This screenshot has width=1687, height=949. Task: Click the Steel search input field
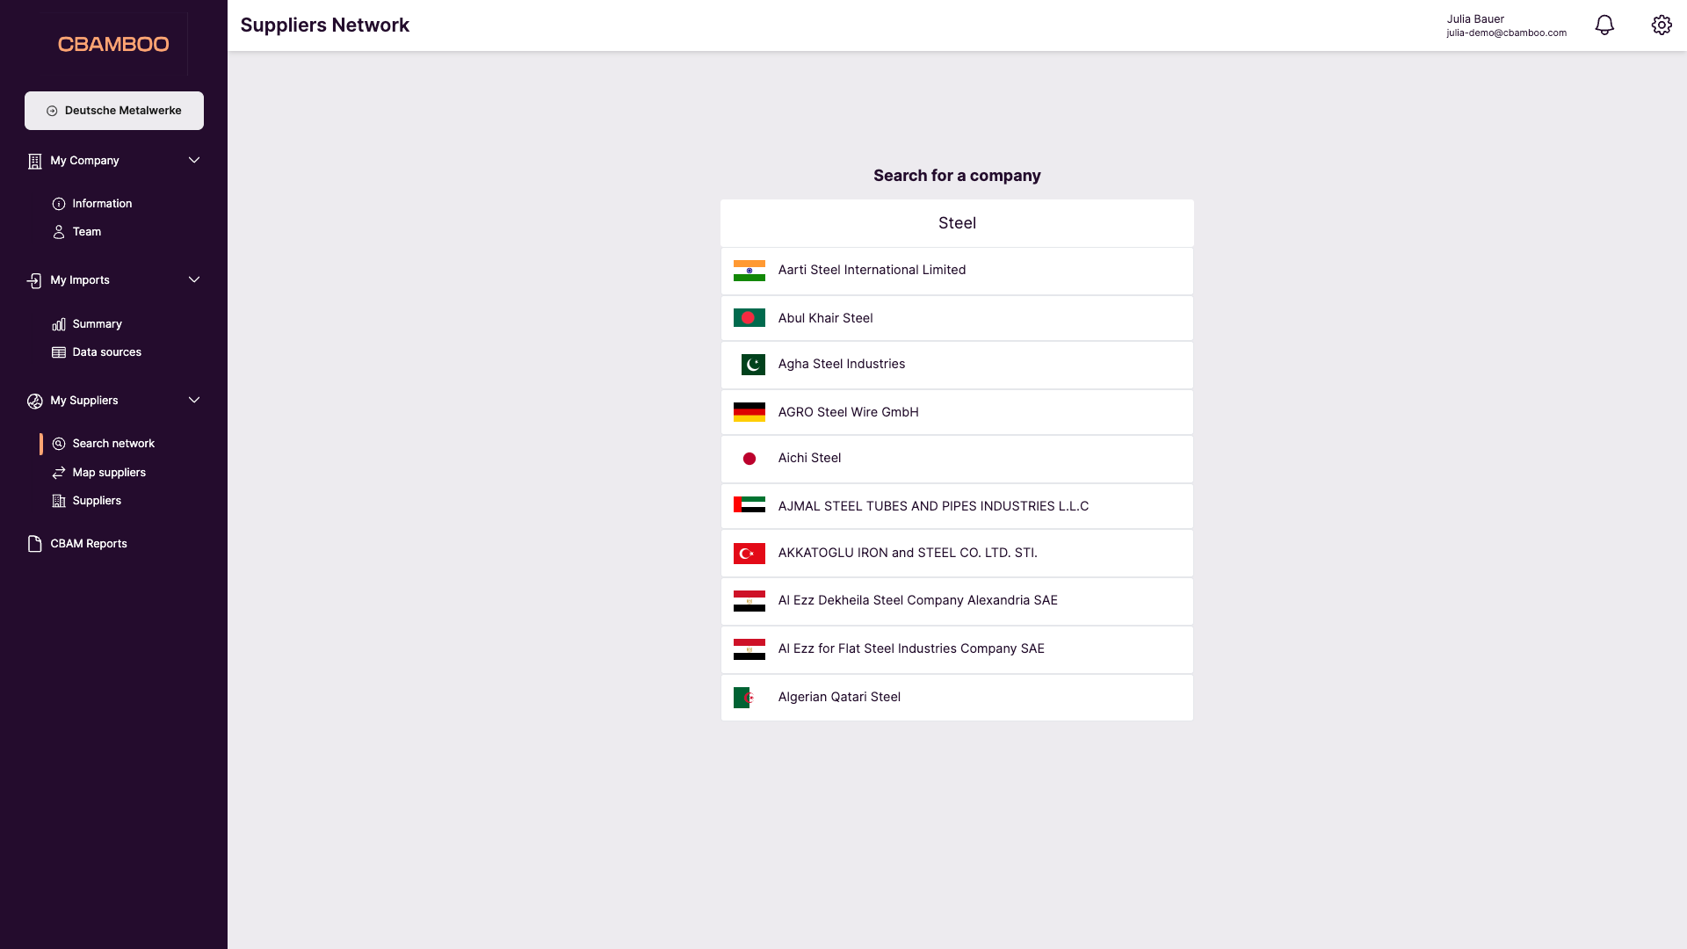(957, 222)
